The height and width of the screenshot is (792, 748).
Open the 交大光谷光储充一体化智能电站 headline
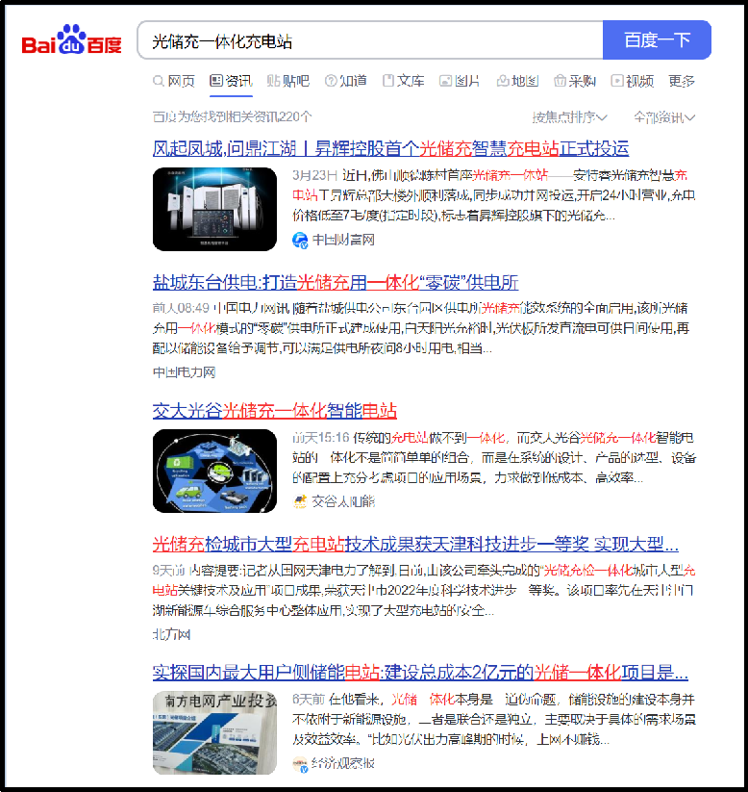click(x=275, y=411)
